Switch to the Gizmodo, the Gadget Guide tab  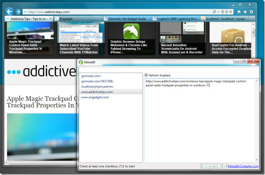[127, 19]
